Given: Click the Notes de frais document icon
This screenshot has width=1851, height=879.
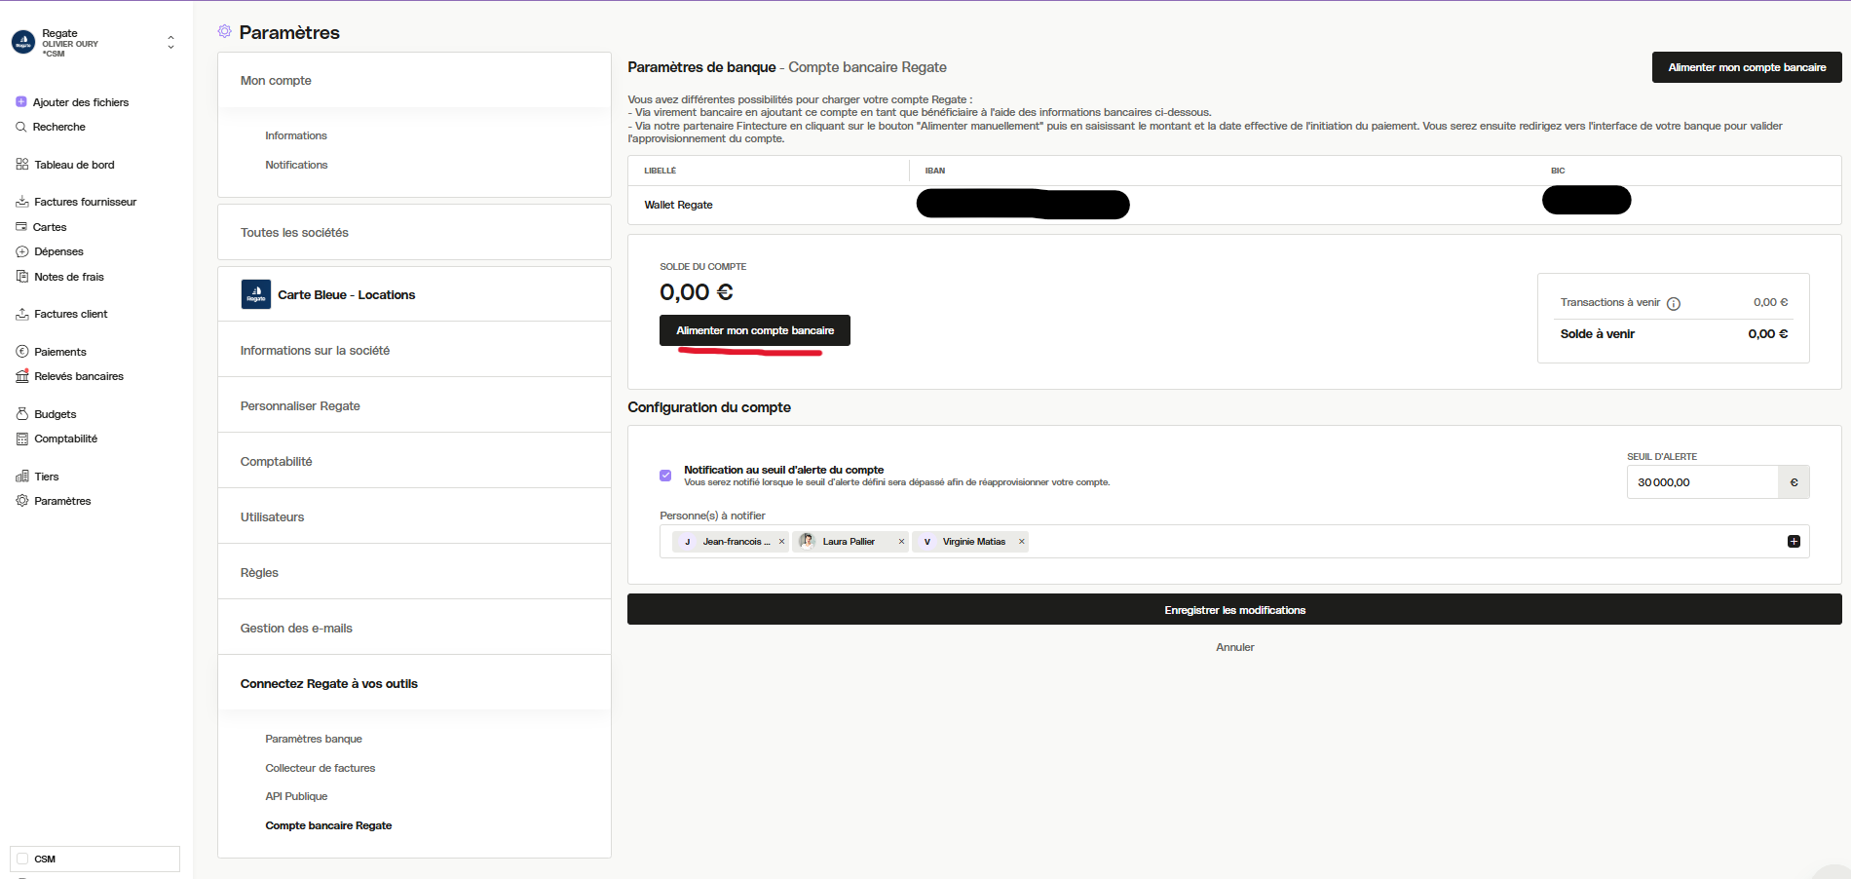Looking at the screenshot, I should click(x=21, y=276).
